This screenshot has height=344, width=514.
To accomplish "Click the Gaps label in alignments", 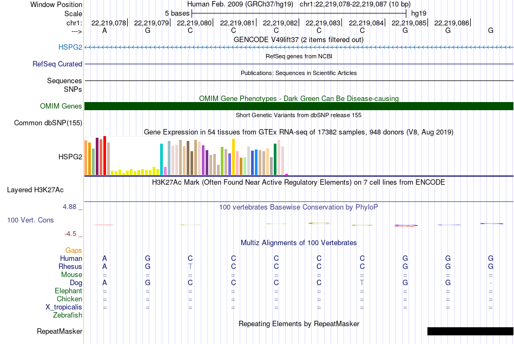I will click(74, 251).
